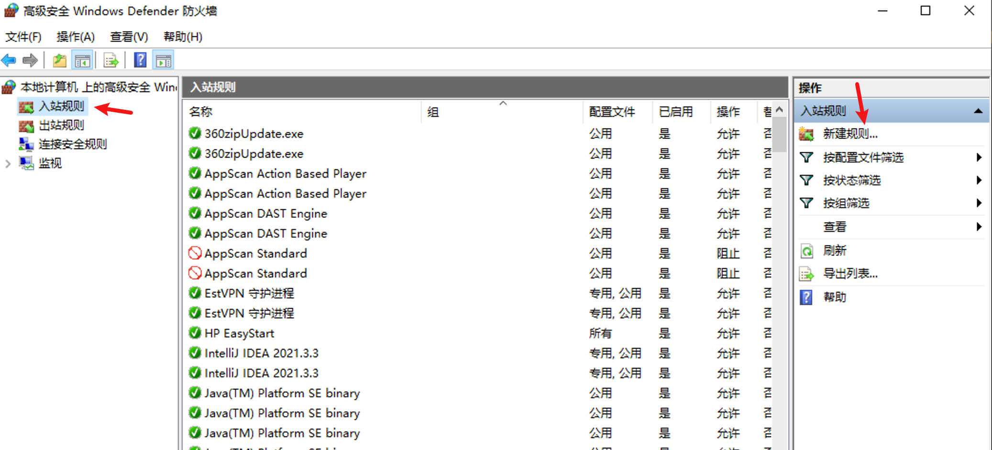Image resolution: width=992 pixels, height=450 pixels.
Task: Click the 刷新 refresh icon
Action: 807,251
